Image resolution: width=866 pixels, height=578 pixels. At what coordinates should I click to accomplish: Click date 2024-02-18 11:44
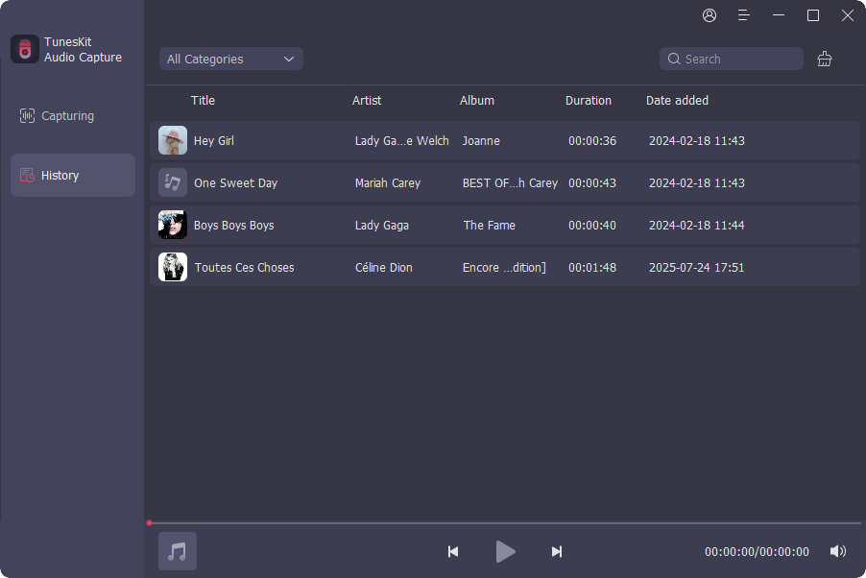pos(696,226)
